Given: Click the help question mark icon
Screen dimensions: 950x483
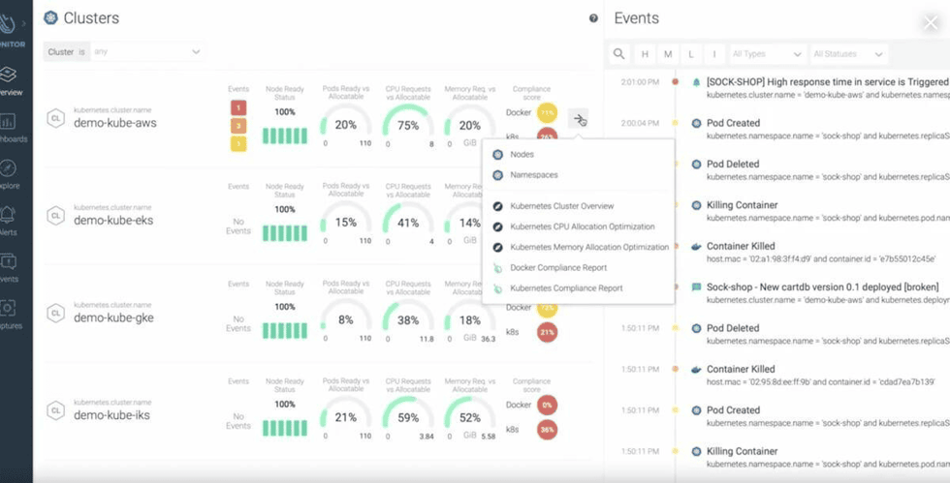Looking at the screenshot, I should point(593,18).
